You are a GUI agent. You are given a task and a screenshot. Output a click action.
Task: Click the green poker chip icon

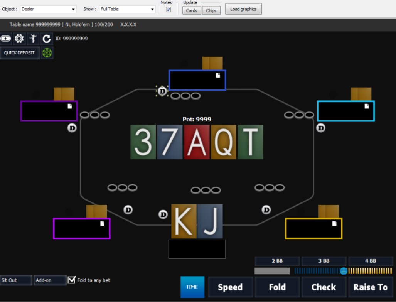pyautogui.click(x=46, y=52)
